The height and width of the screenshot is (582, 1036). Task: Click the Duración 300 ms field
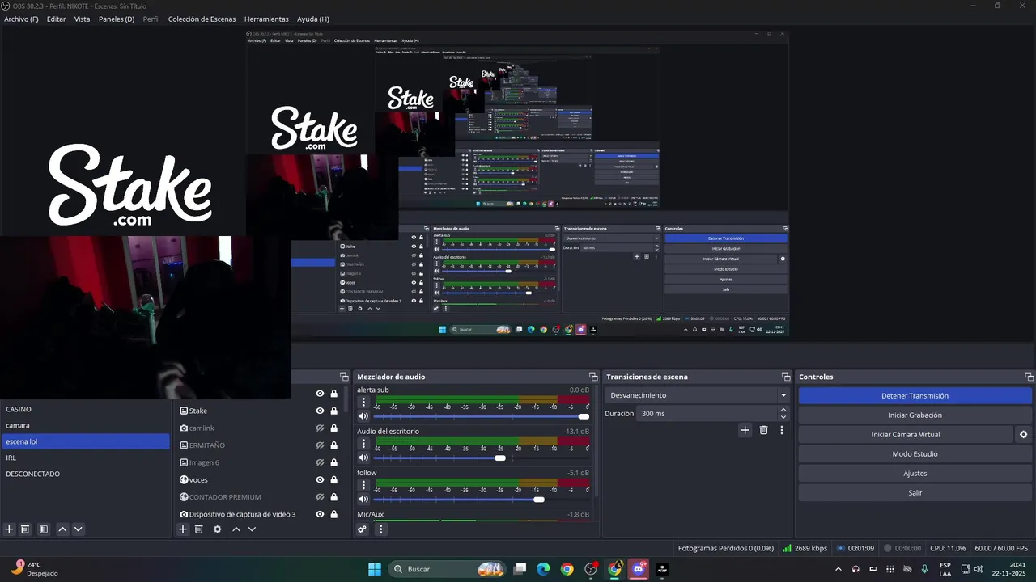(707, 414)
